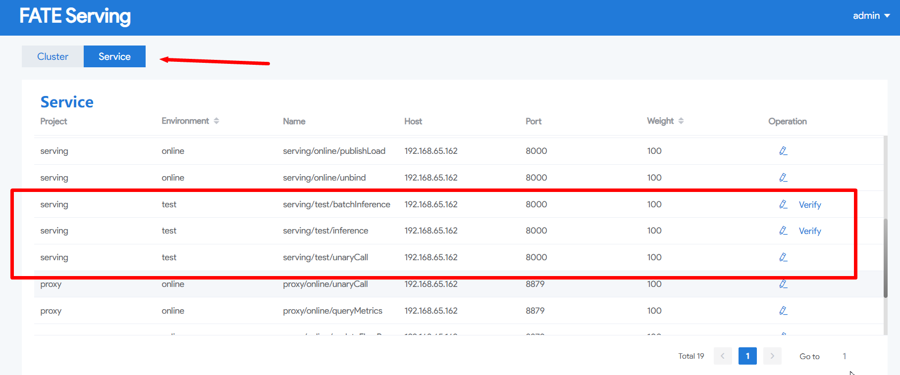Select the serving/online/unbind name cell
Image resolution: width=900 pixels, height=375 pixels.
click(x=324, y=178)
